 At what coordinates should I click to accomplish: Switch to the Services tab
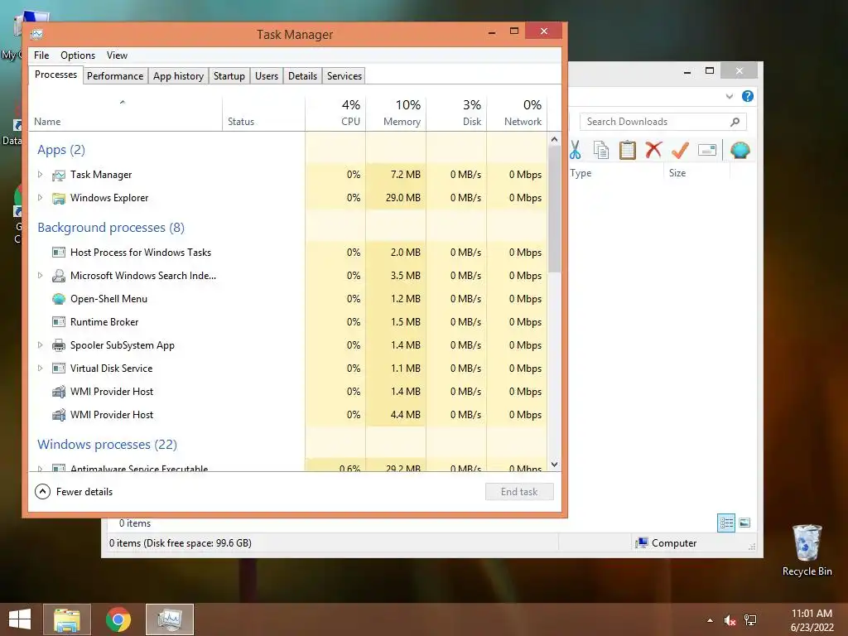344,75
